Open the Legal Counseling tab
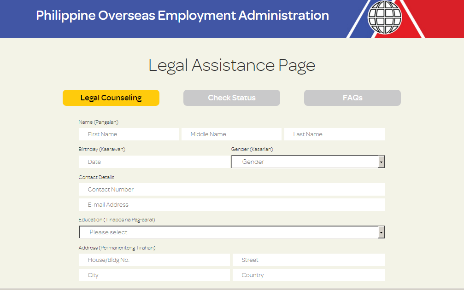 pos(111,98)
